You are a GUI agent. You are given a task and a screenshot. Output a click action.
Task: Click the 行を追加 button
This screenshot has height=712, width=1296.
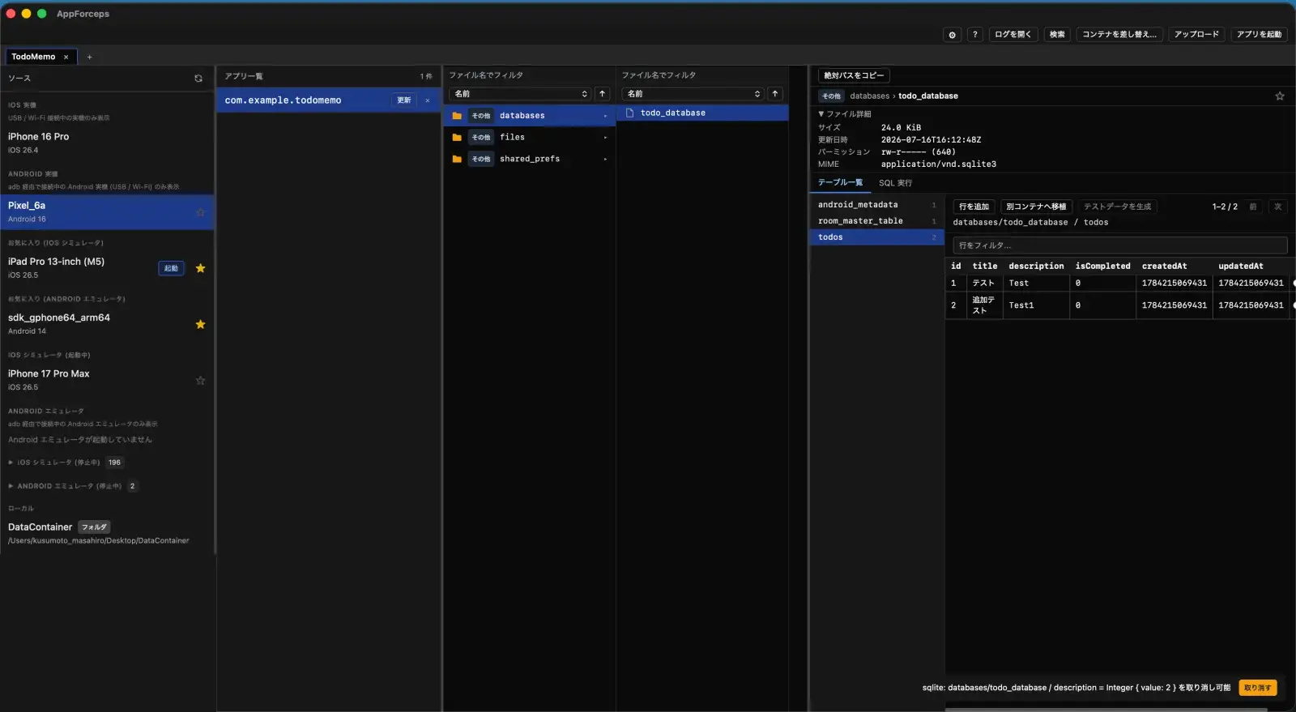tap(974, 207)
